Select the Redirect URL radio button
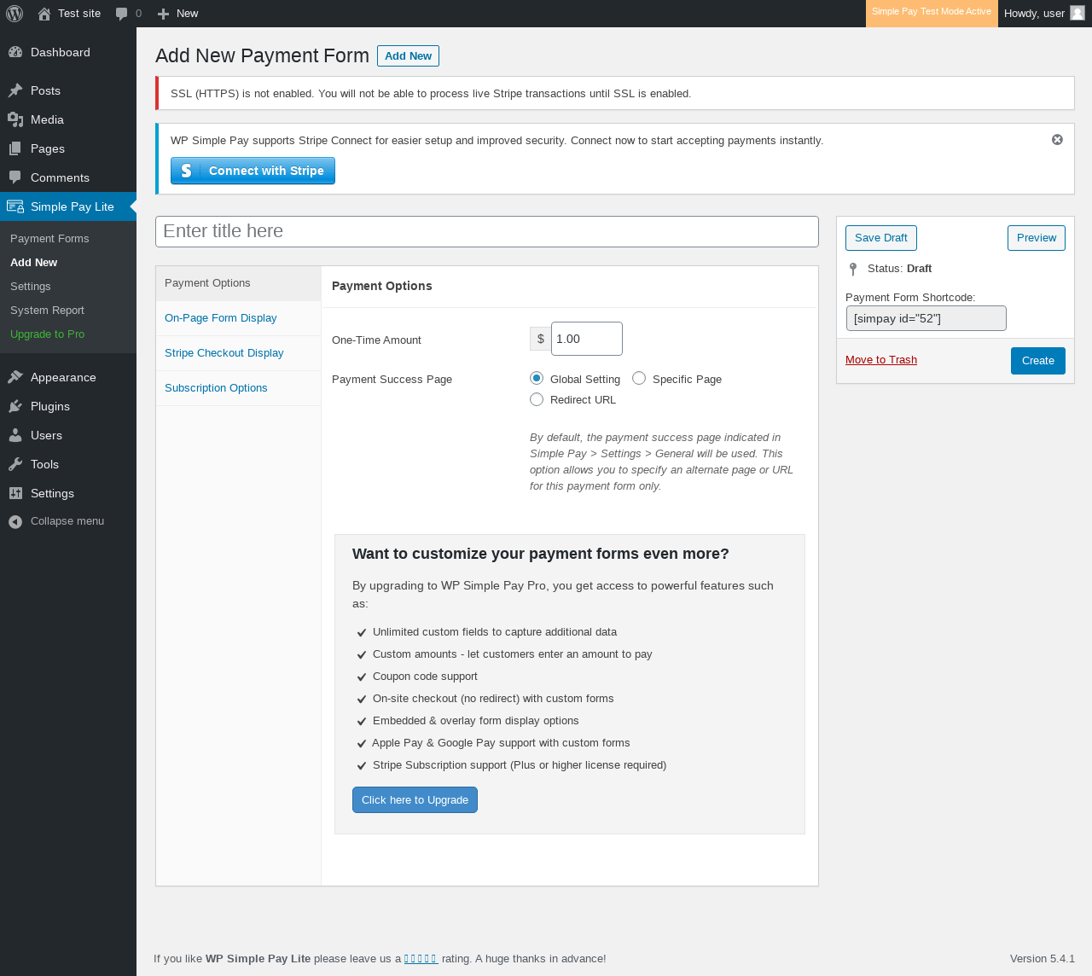The width and height of the screenshot is (1092, 976). [537, 399]
